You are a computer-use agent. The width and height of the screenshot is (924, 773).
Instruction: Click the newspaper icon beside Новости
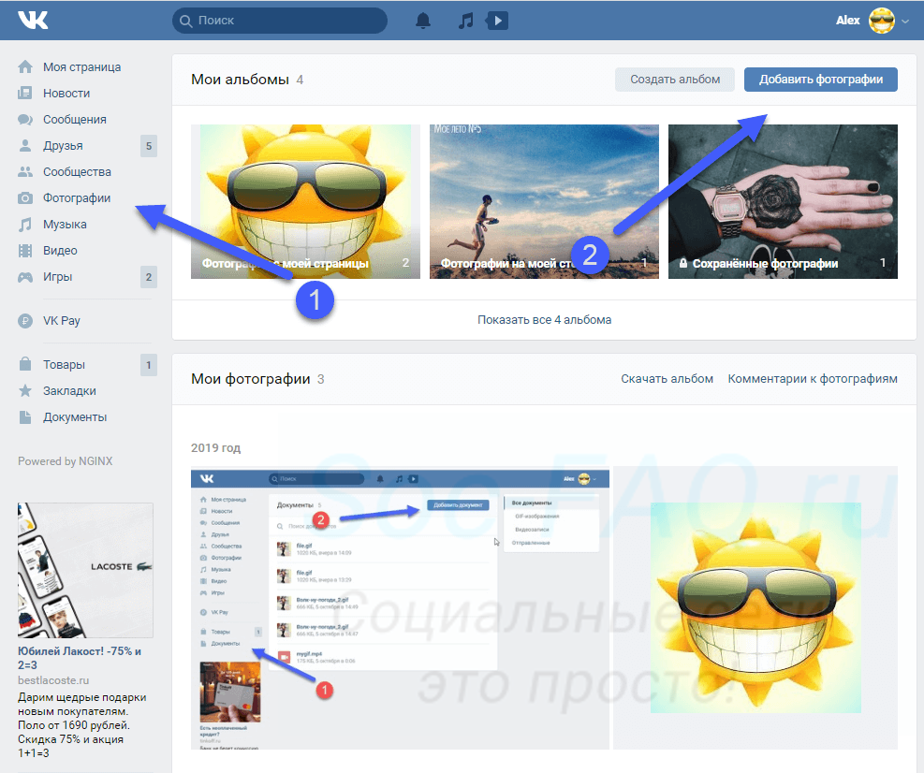pyautogui.click(x=25, y=93)
